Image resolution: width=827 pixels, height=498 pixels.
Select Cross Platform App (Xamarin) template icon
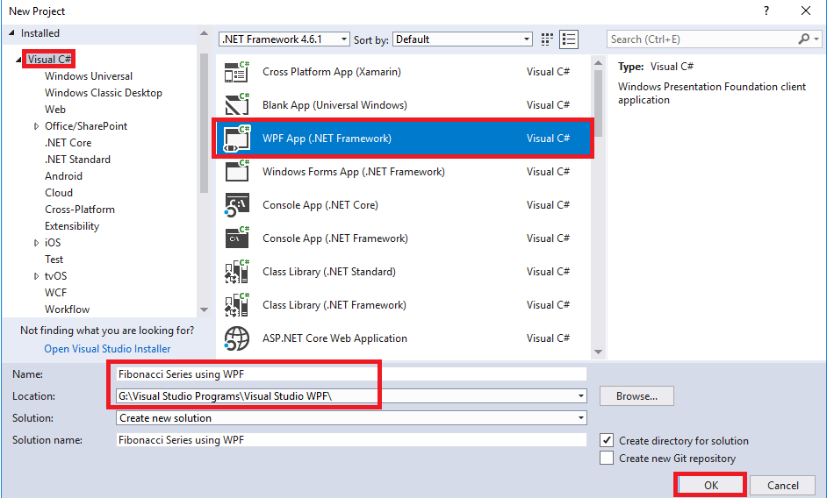click(x=237, y=72)
